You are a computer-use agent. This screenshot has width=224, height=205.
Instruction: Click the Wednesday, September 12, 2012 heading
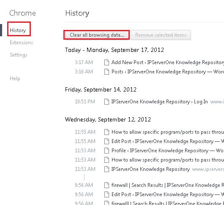pos(108,120)
